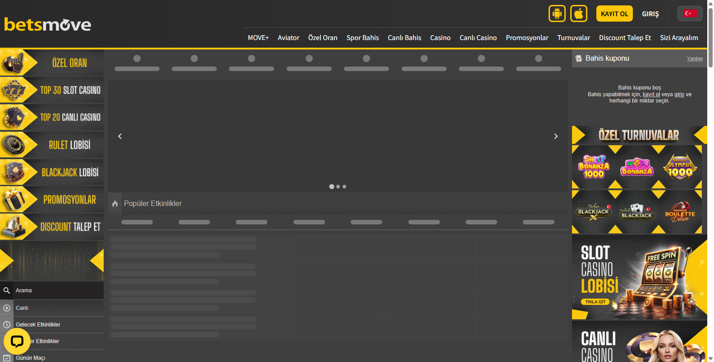Open the Canlı Casino promo banner
The width and height of the screenshot is (714, 362).
(x=640, y=342)
